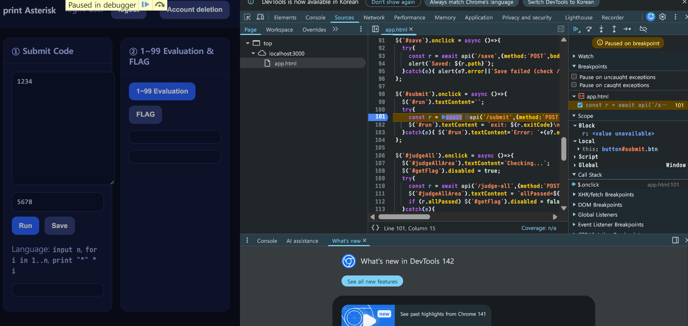Click the step into next function icon
Screen dimensions: 688x326
coord(601,29)
